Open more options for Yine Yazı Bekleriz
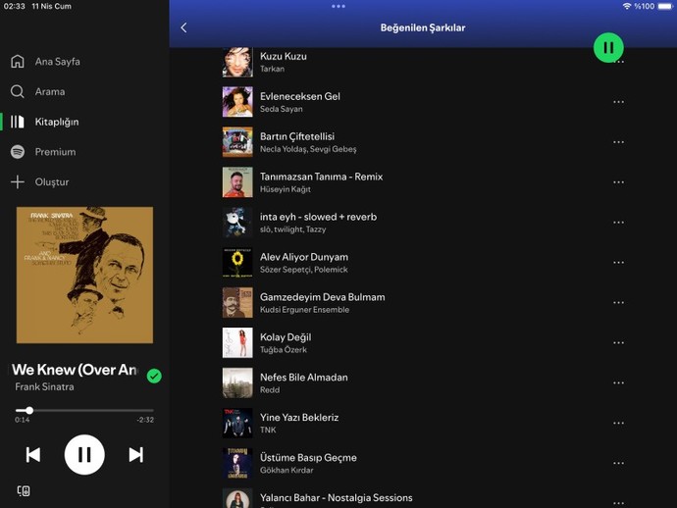 (x=619, y=423)
